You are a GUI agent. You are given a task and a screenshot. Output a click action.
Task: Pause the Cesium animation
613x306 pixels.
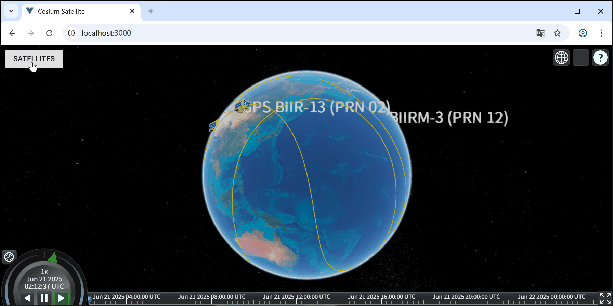pos(44,298)
